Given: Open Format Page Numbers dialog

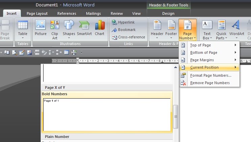Looking at the screenshot, I should (x=209, y=75).
